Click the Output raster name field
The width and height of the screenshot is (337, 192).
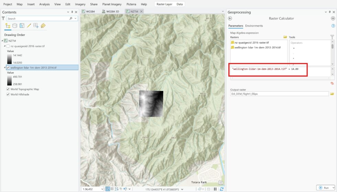click(x=279, y=94)
